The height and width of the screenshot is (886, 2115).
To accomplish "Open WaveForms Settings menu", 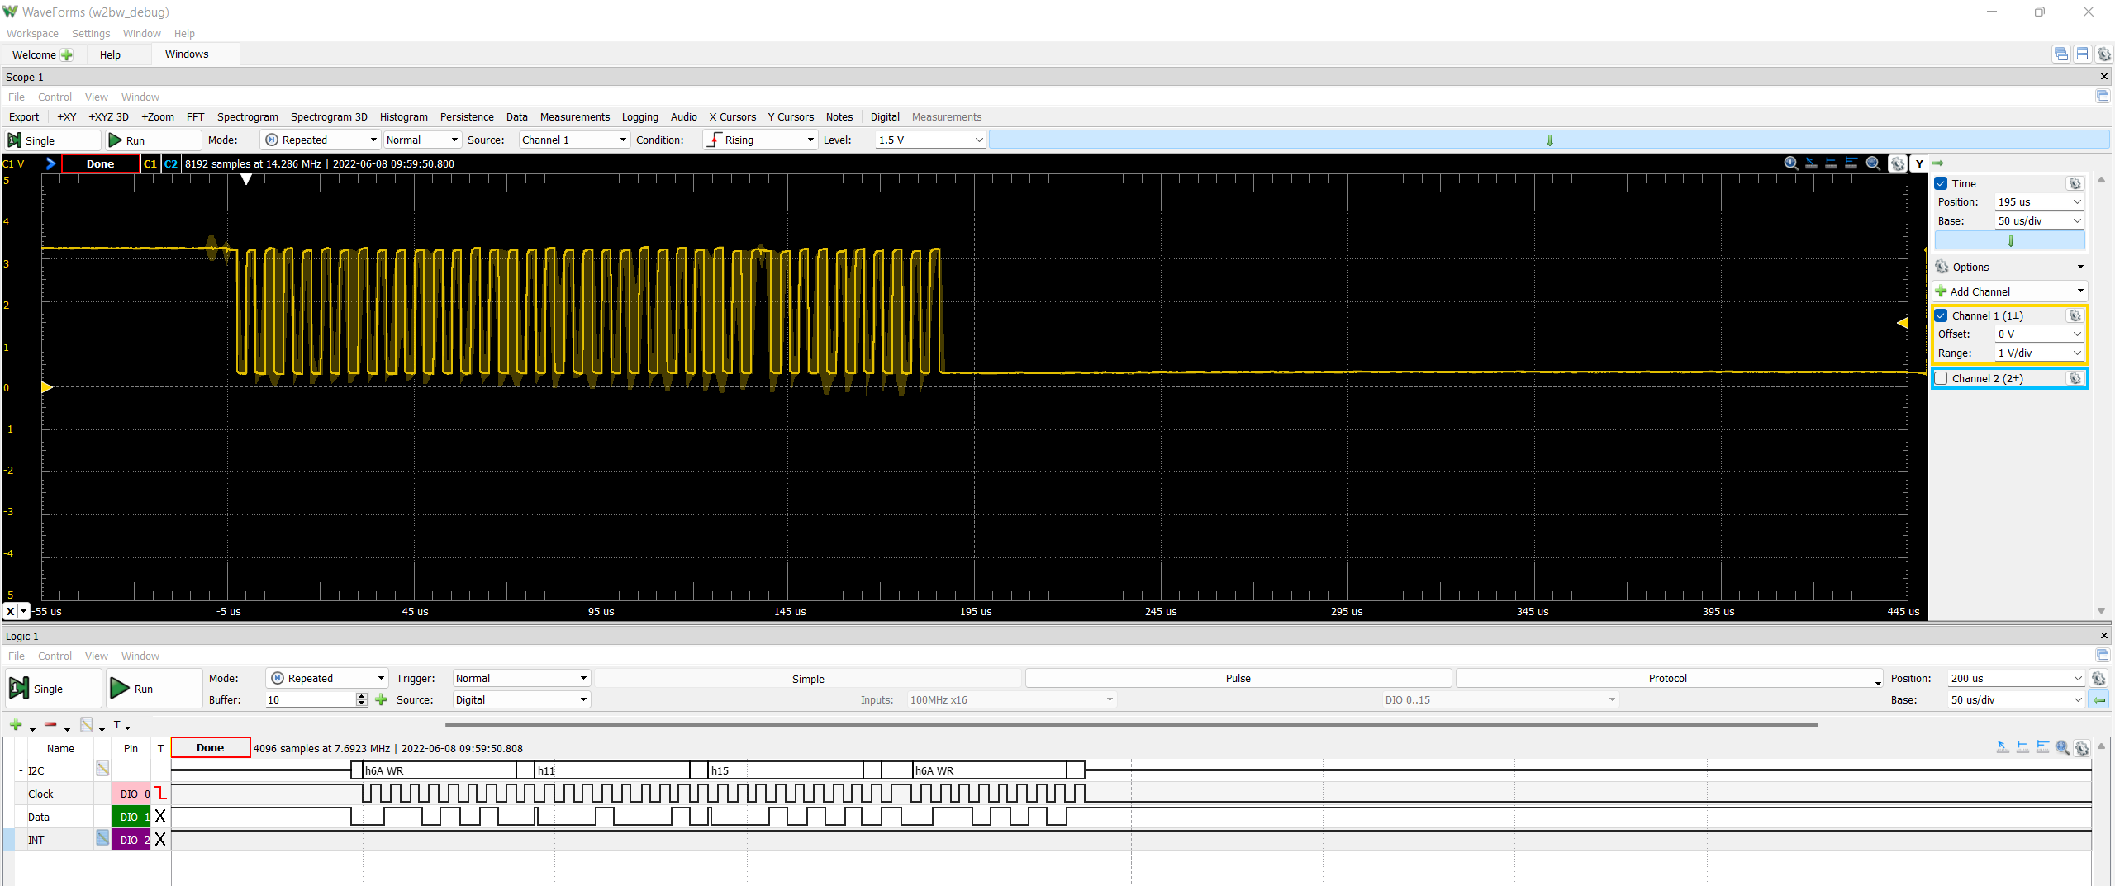I will [x=91, y=34].
